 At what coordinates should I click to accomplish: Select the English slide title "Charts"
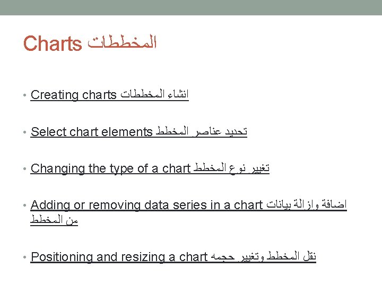53,43
